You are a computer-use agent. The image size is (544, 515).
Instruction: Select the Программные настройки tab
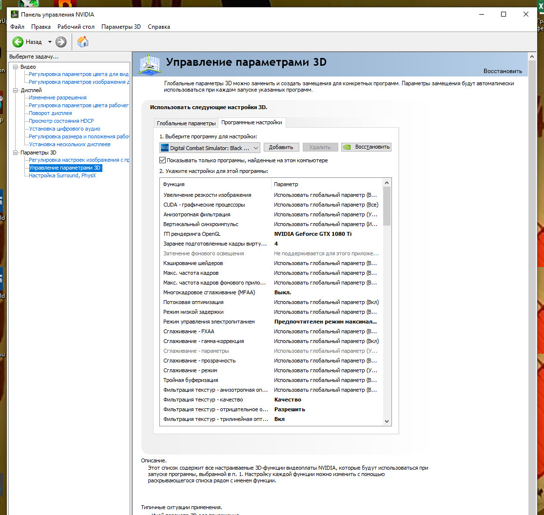pyautogui.click(x=252, y=122)
